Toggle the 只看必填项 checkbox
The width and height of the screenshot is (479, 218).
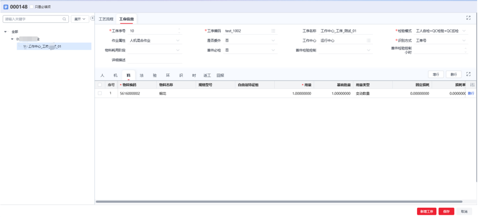32,7
